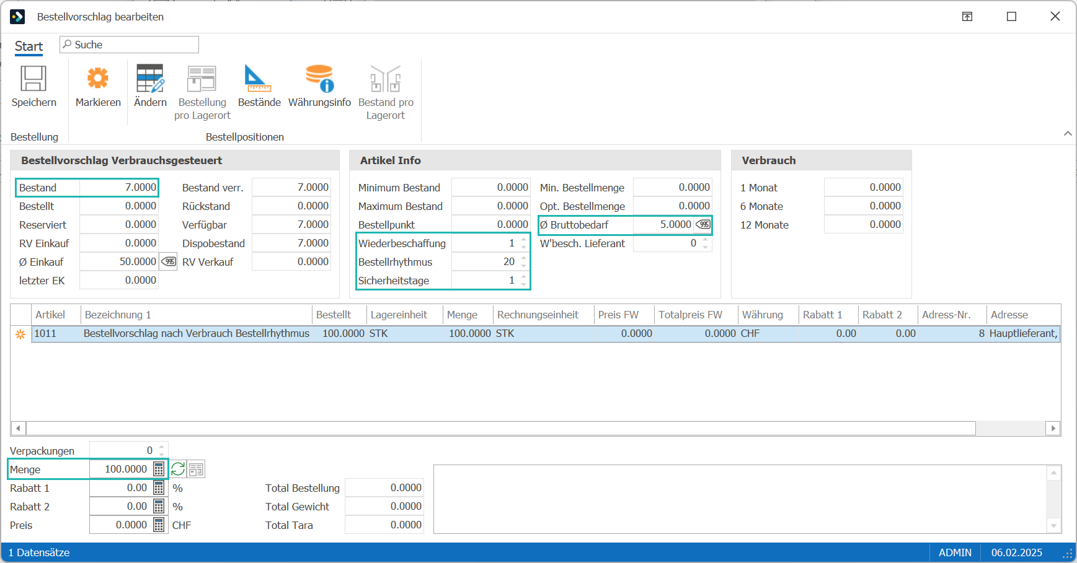This screenshot has height=563, width=1077.
Task: Show Währungsinfo currency information
Action: point(319,79)
